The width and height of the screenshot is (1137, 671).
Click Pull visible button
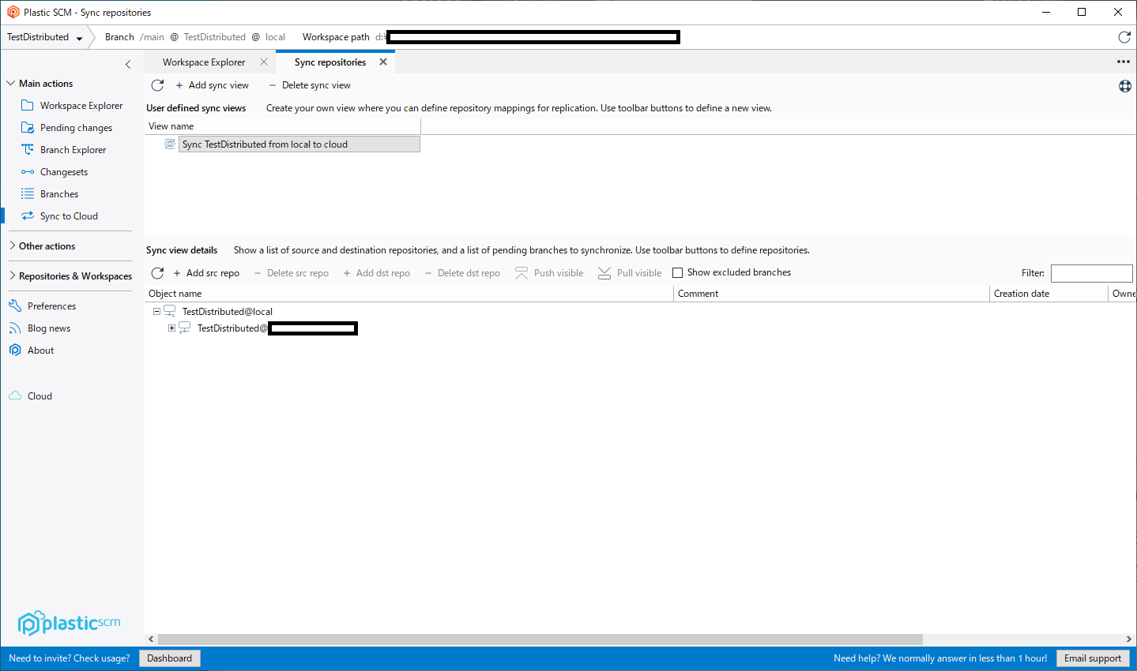[x=630, y=273]
